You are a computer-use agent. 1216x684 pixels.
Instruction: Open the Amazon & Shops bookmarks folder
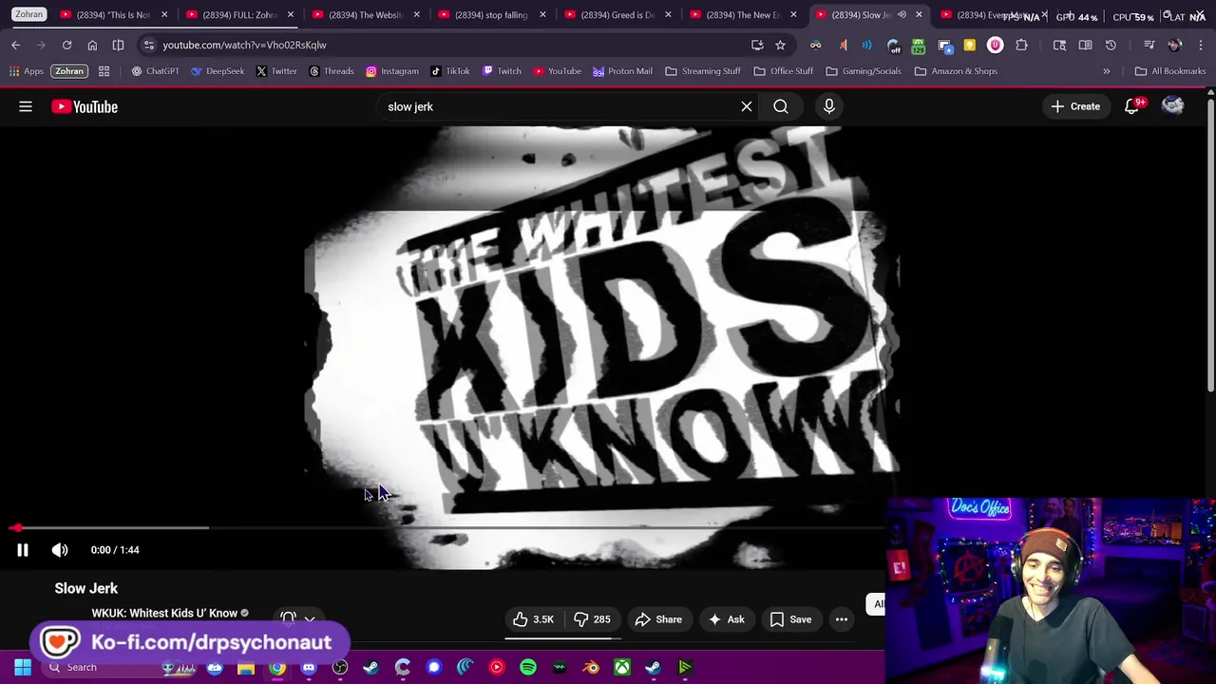click(956, 71)
